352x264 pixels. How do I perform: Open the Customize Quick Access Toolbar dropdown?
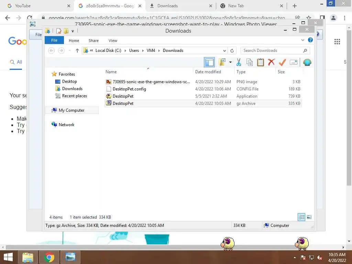point(73,31)
